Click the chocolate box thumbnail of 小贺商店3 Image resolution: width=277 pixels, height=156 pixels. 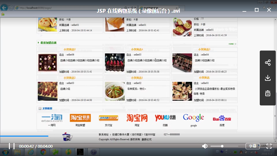[x=182, y=63]
